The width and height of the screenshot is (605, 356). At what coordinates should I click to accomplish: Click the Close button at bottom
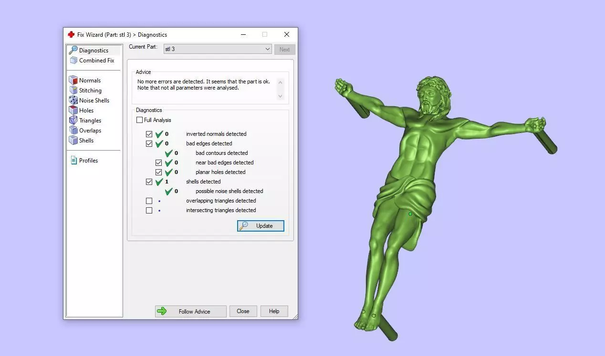click(243, 311)
